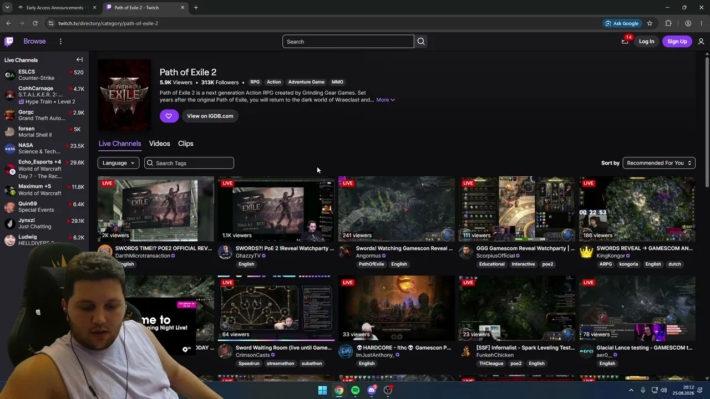Image resolution: width=710 pixels, height=399 pixels.
Task: Click the GhazzyTV channel avatar
Action: point(225,252)
